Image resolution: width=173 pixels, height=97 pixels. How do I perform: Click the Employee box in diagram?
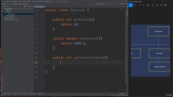[158, 31]
